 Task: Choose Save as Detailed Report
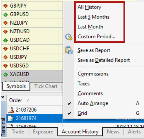click(104, 60)
